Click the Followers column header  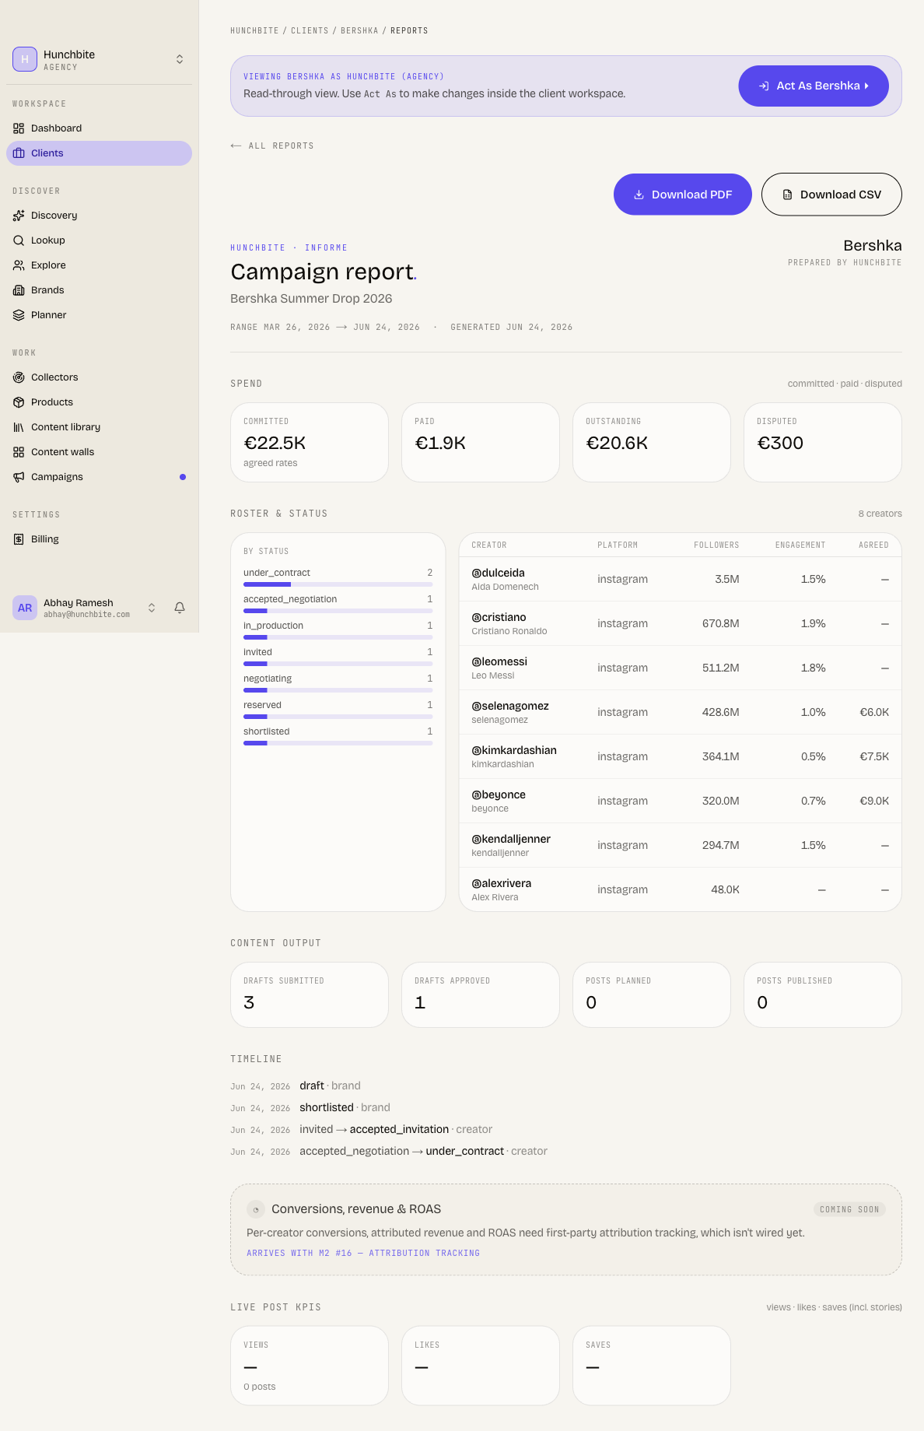point(716,545)
